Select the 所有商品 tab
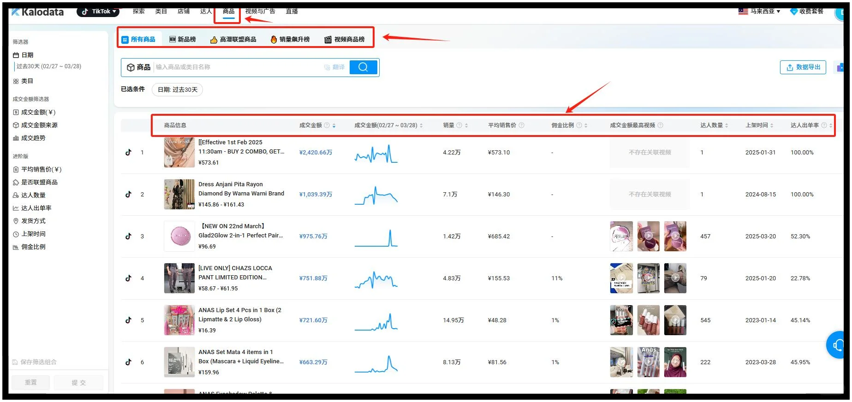Image resolution: width=852 pixels, height=402 pixels. tap(138, 40)
